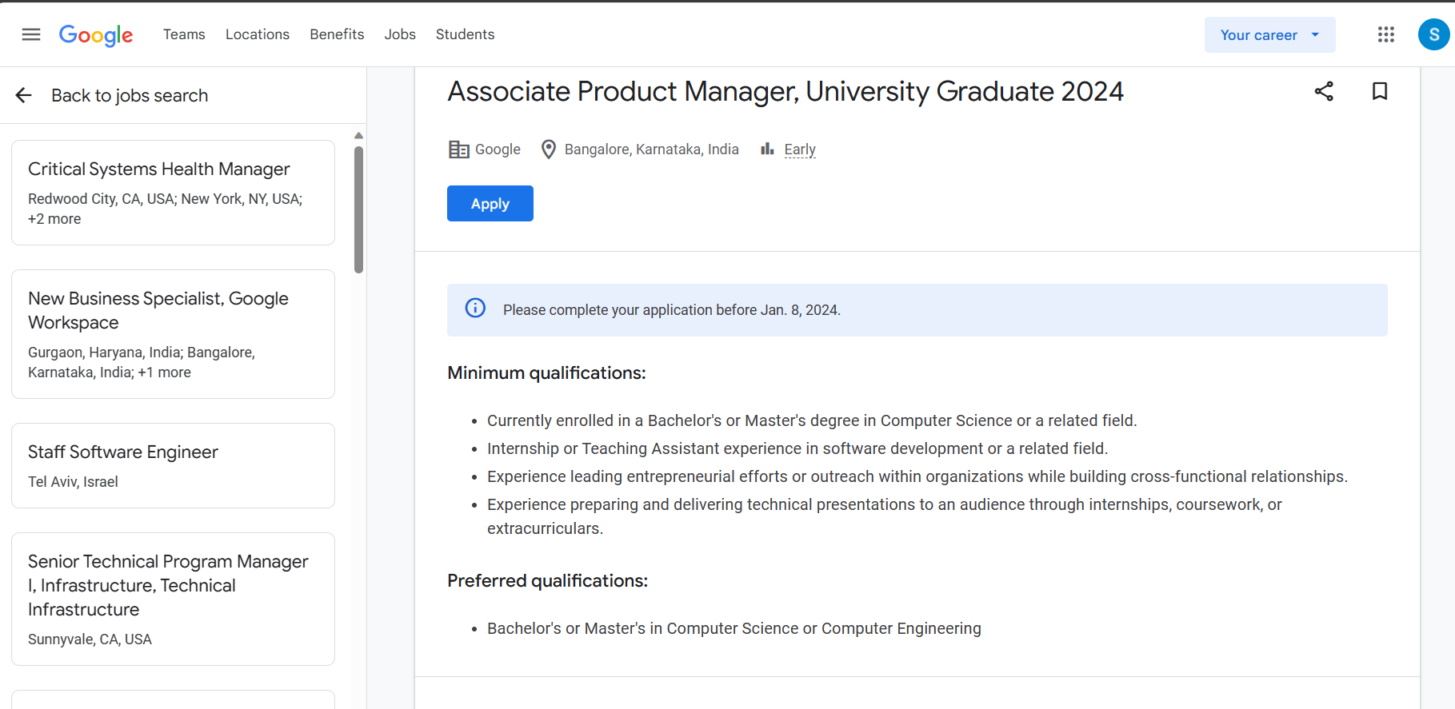Image resolution: width=1455 pixels, height=709 pixels.
Task: Share this job posting
Action: (x=1324, y=91)
